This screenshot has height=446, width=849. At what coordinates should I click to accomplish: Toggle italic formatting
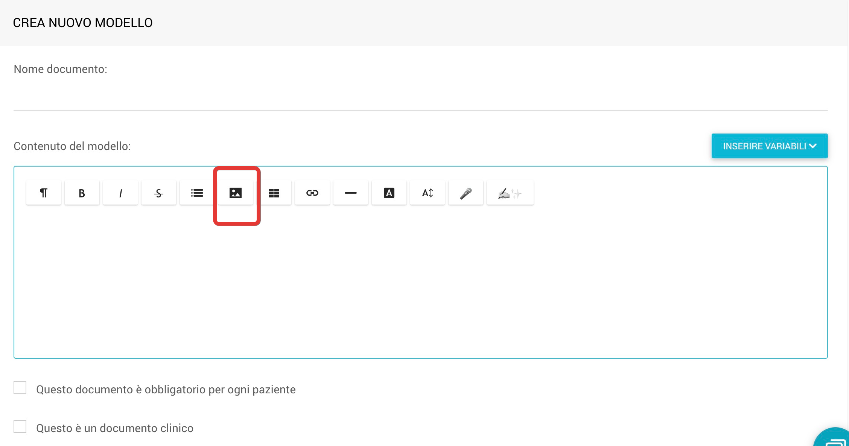pos(120,193)
